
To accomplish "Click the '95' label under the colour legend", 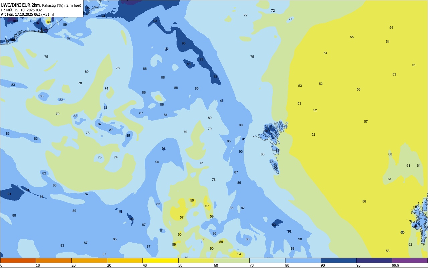I will coord(359,265).
